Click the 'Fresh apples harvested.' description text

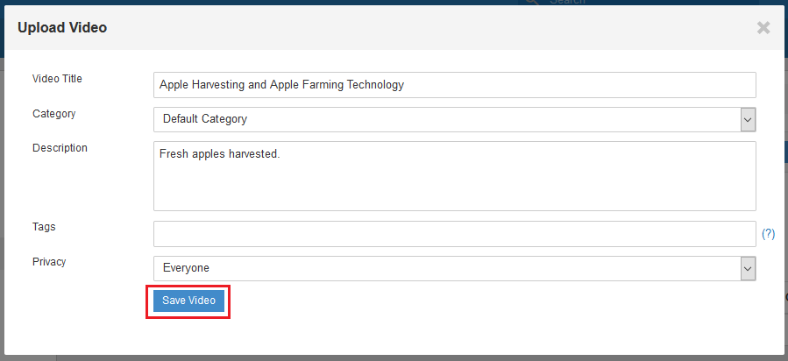click(x=220, y=154)
